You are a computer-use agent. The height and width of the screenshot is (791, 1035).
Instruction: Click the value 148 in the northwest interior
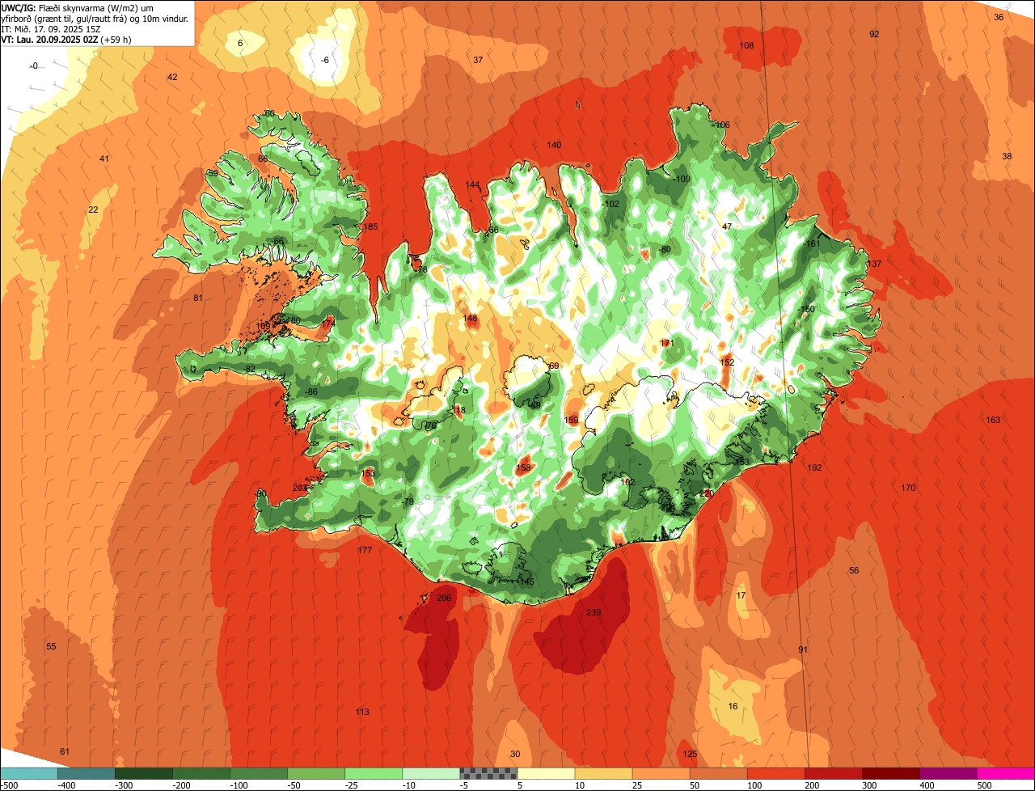tap(471, 318)
